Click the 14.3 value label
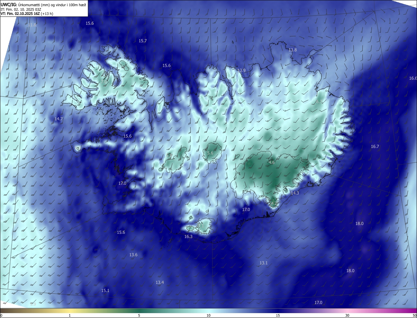 (x=295, y=193)
